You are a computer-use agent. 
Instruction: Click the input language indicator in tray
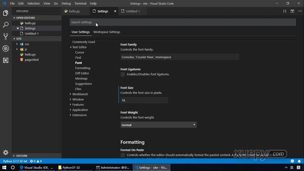tap(292, 167)
